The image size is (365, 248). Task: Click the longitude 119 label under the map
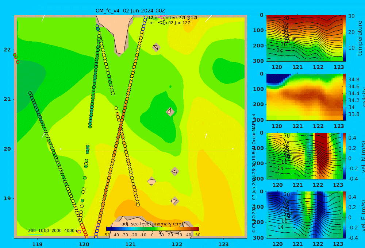tap(37, 244)
